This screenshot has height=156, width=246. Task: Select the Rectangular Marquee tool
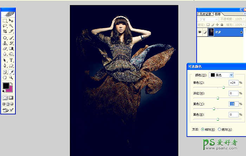click(x=5, y=21)
